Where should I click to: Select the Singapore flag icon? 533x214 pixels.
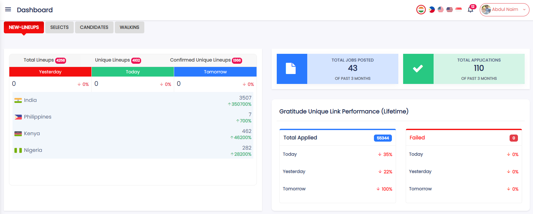click(x=459, y=10)
